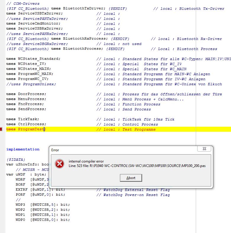Click 'uses SendProcess;' line

pos(26,109)
